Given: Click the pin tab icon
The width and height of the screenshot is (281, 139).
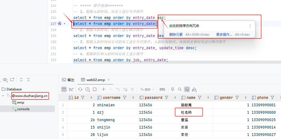Looking at the screenshot, I should click(173, 89).
